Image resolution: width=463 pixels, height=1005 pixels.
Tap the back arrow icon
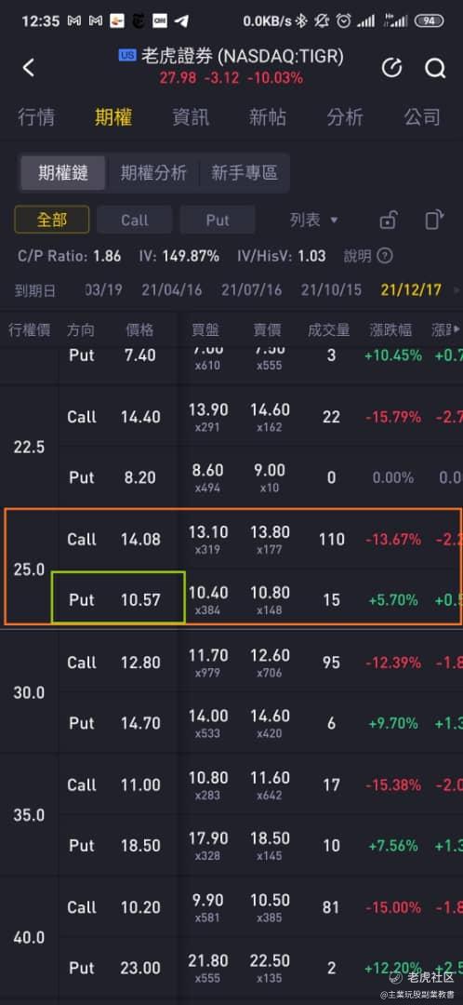(28, 67)
